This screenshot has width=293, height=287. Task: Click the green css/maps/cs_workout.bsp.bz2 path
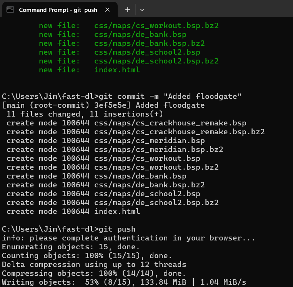point(156,26)
